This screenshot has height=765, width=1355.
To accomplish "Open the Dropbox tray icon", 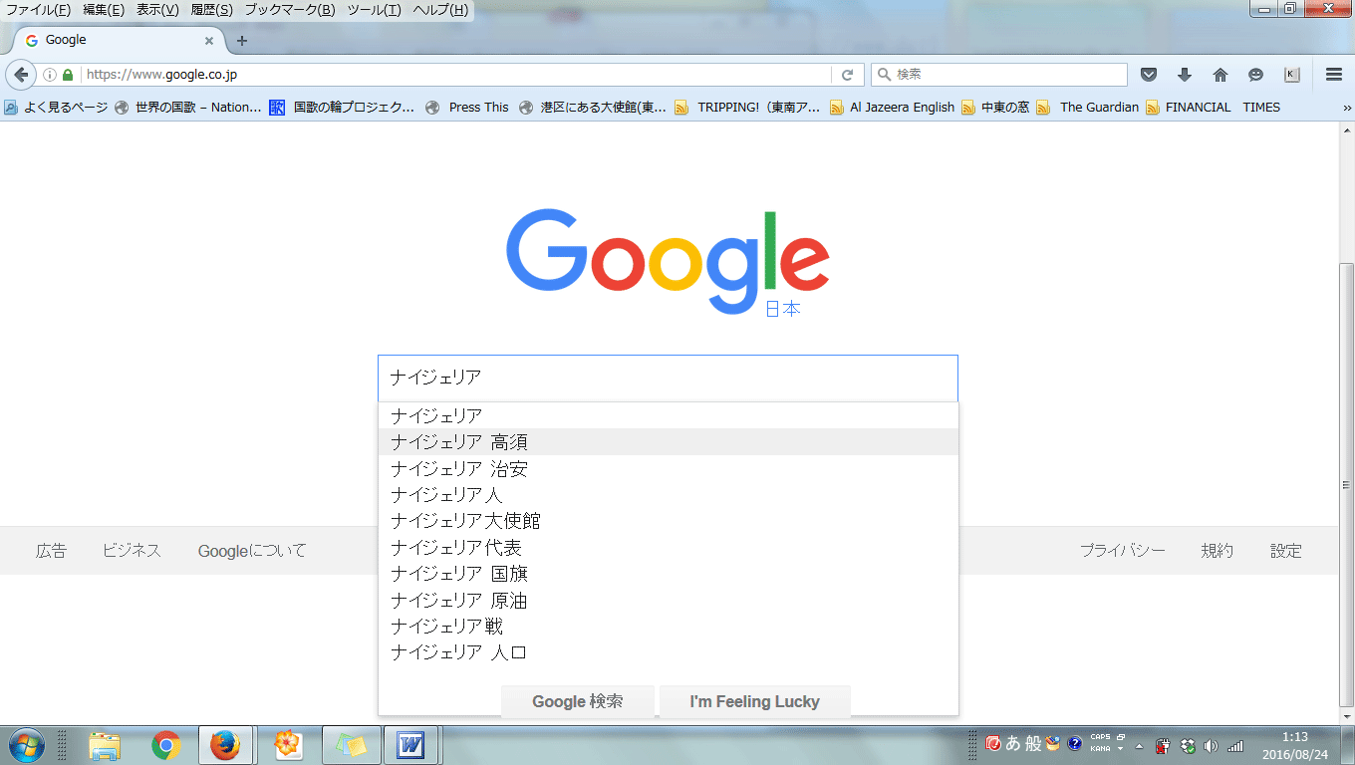I will pos(1188,745).
